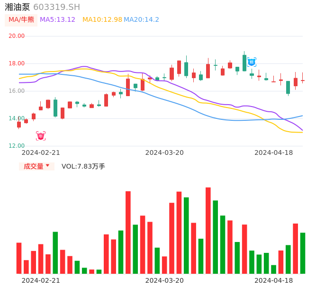Click the first red candlestick on the left

click(19, 125)
